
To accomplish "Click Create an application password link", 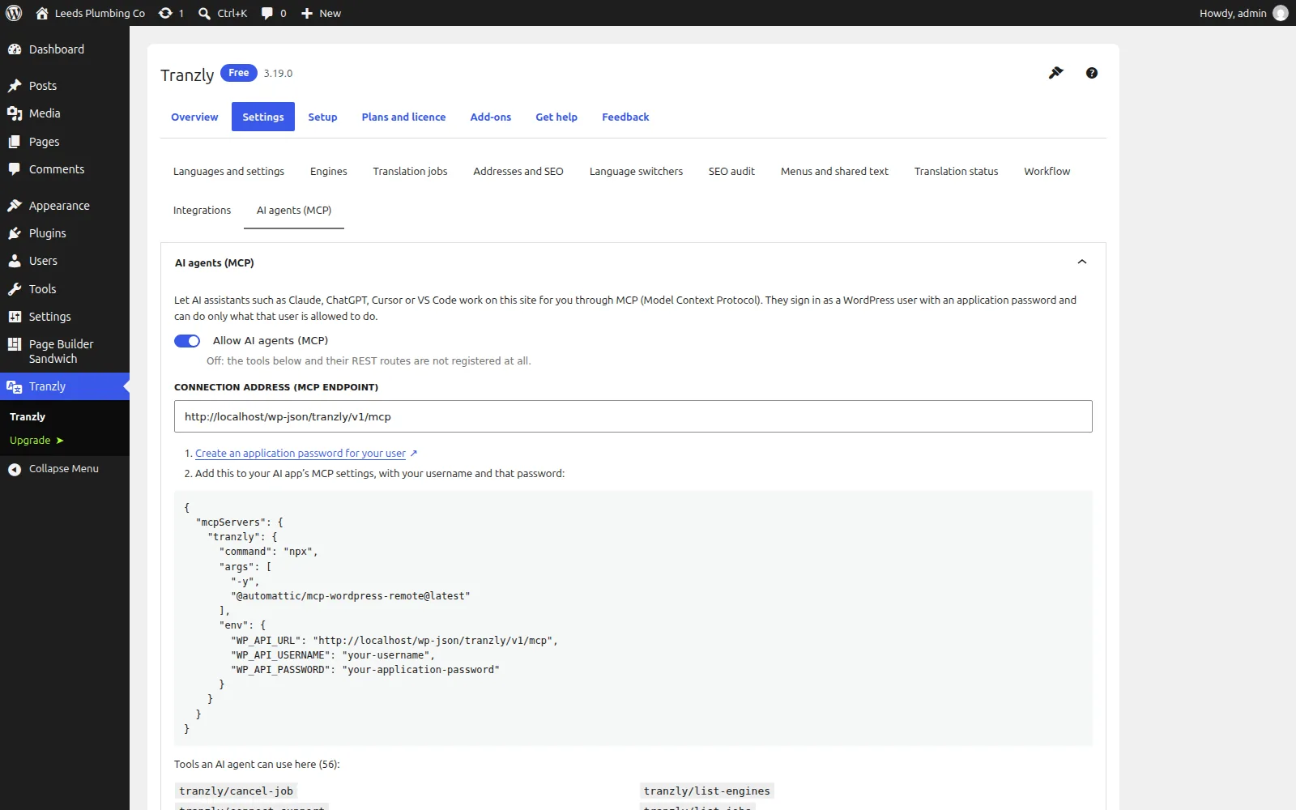I will click(301, 454).
